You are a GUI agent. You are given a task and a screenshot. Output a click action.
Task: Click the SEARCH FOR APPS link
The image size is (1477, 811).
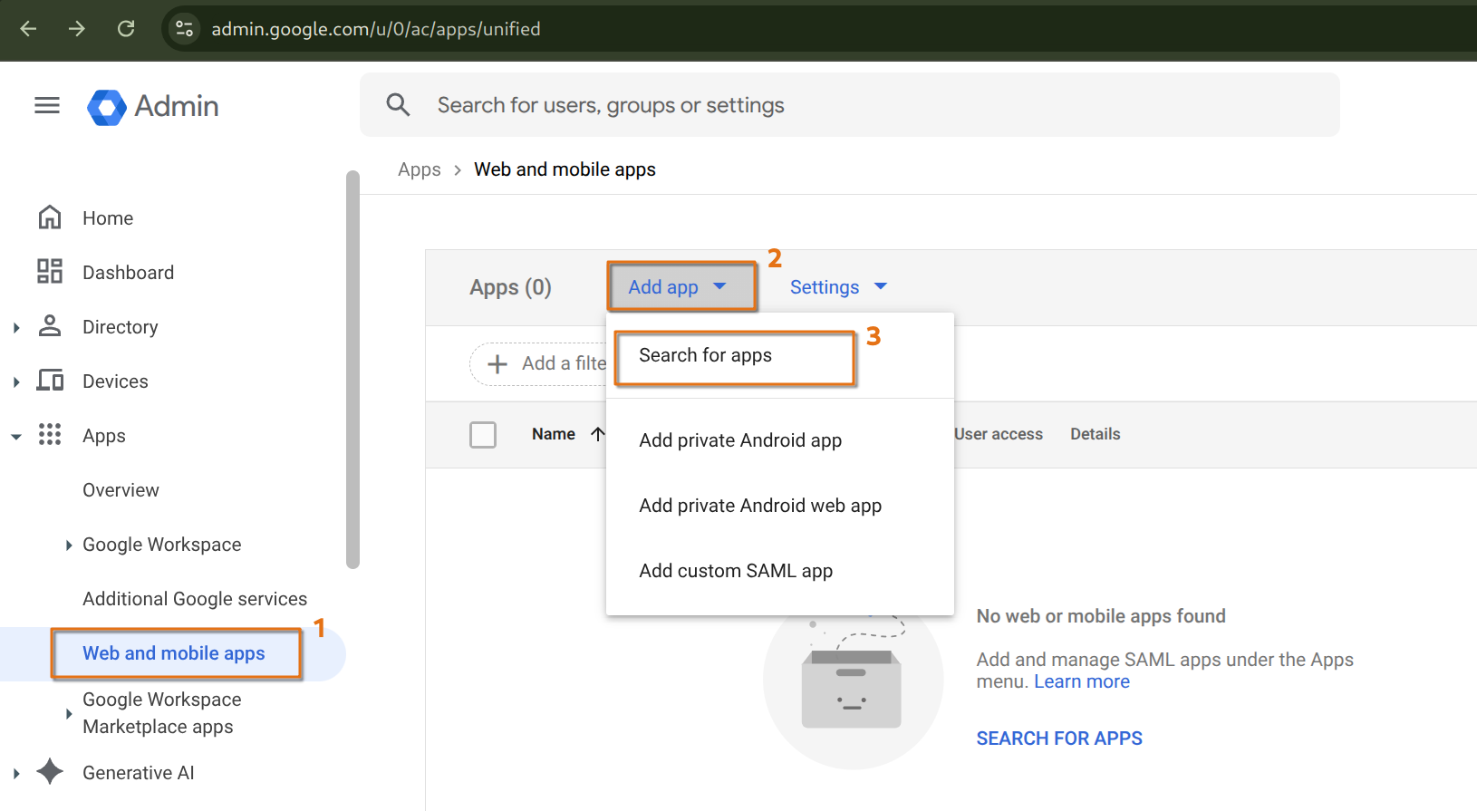point(1059,739)
